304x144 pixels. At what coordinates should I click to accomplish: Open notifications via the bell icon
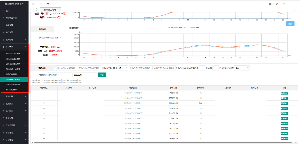pyautogui.click(x=270, y=4)
